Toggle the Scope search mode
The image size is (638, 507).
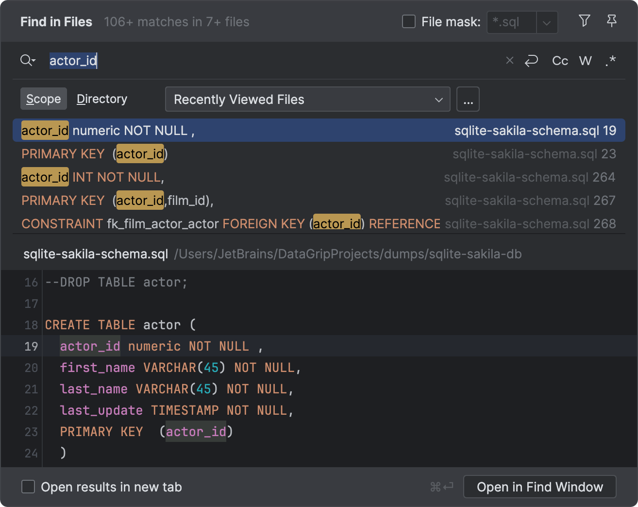(43, 99)
